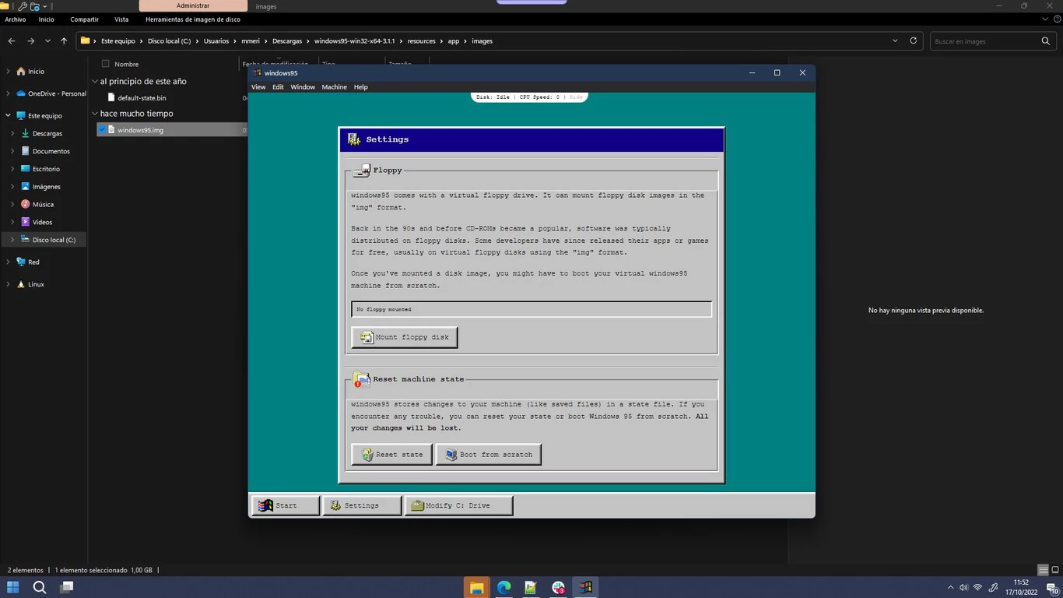Open the Linux entry in sidebar
The width and height of the screenshot is (1063, 598).
tap(36, 284)
